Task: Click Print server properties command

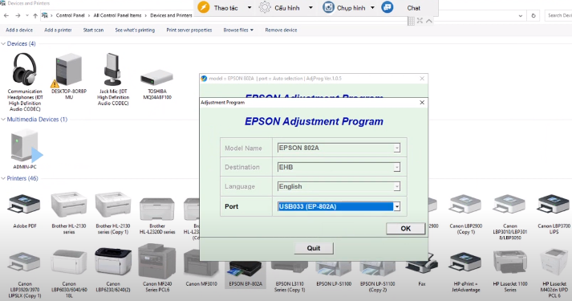Action: pyautogui.click(x=189, y=30)
